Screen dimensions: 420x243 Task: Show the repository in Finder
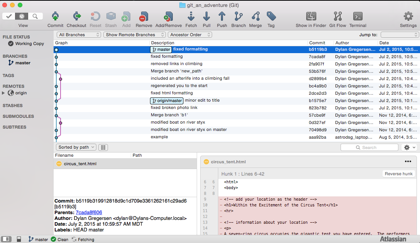pos(311,20)
